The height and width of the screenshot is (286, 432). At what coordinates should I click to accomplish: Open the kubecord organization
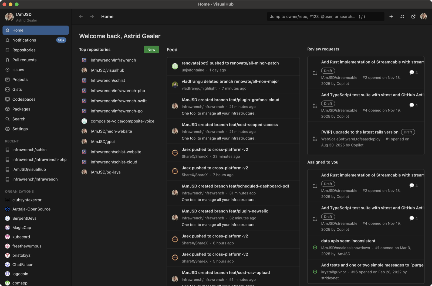point(36,237)
